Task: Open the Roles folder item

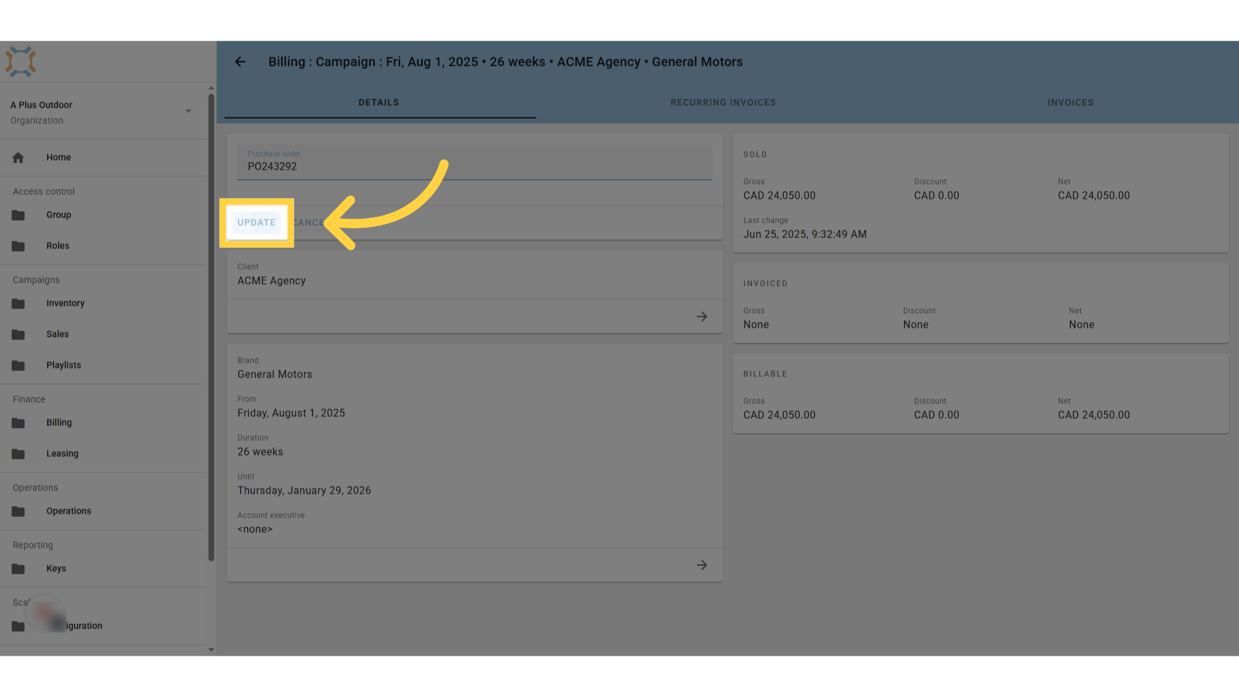Action: pyautogui.click(x=103, y=246)
